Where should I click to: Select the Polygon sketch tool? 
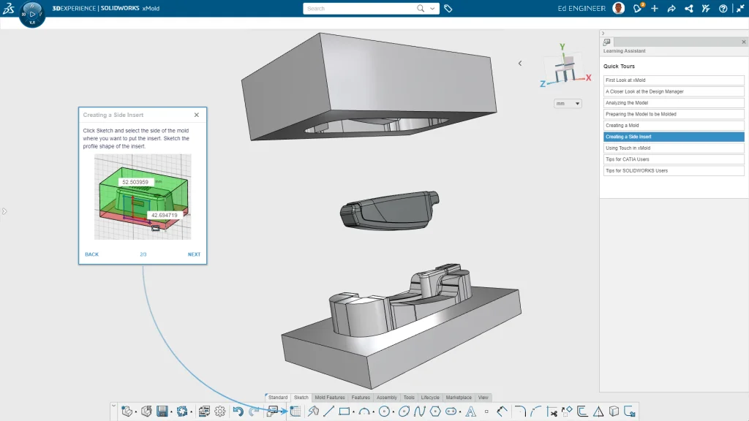coord(434,411)
